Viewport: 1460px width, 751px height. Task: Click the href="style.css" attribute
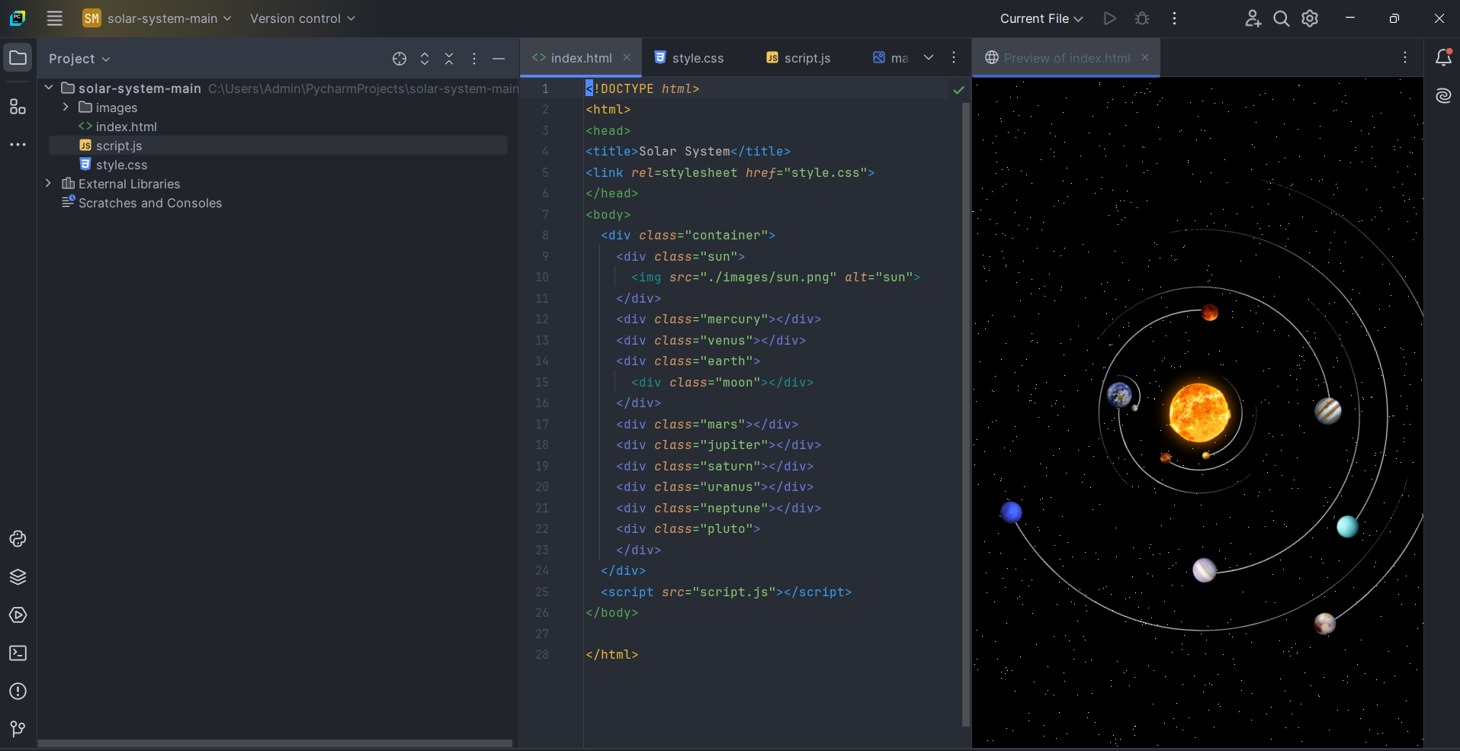[806, 172]
